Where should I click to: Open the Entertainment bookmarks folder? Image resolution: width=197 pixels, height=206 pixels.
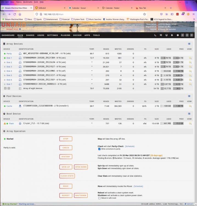click(51, 19)
